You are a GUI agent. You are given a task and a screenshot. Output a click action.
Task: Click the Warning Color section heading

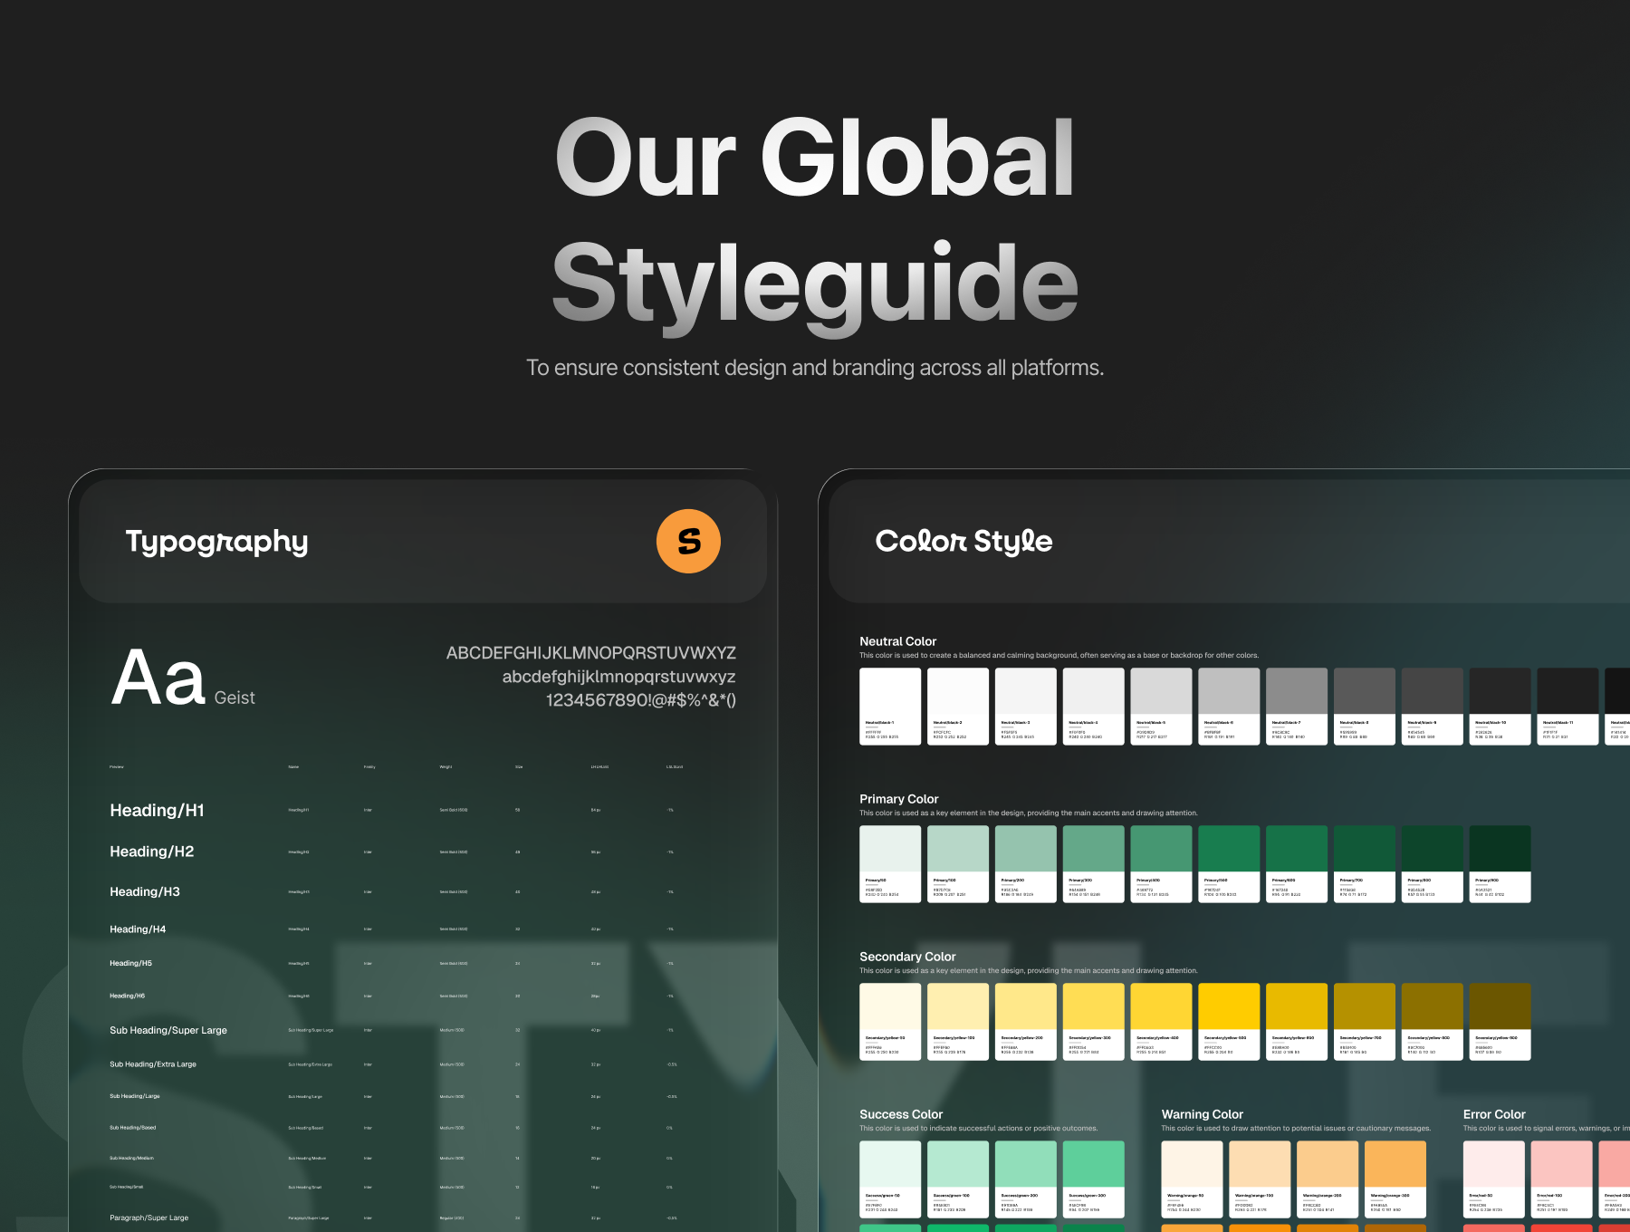point(1202,1114)
